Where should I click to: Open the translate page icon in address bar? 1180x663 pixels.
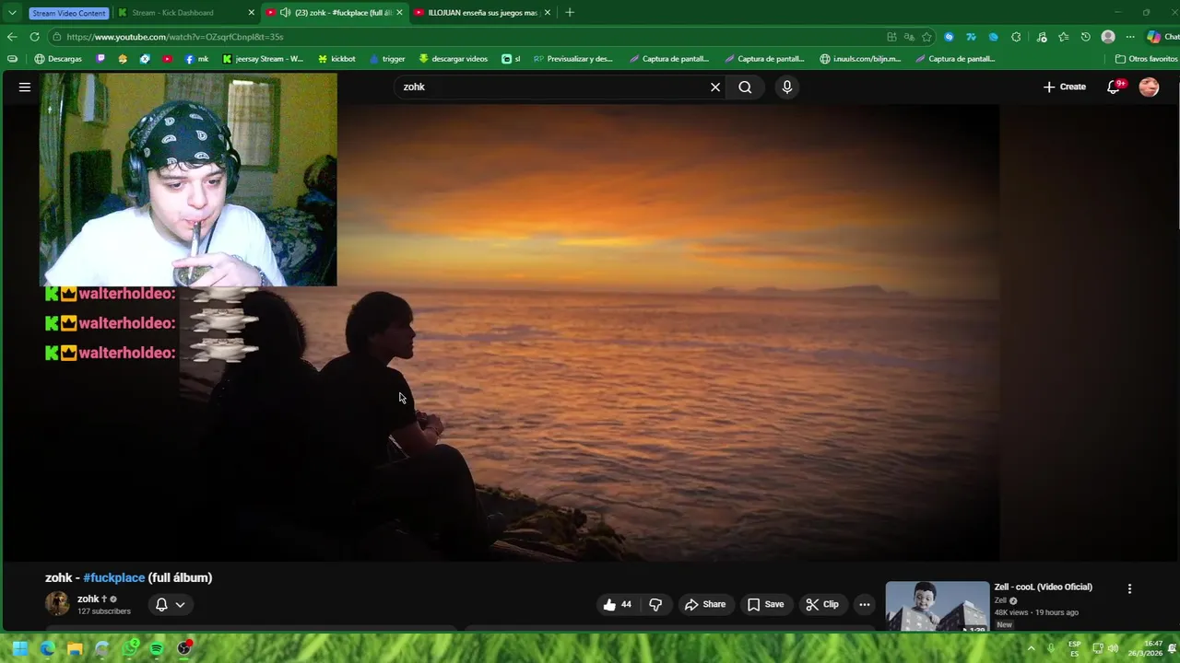[x=909, y=37]
